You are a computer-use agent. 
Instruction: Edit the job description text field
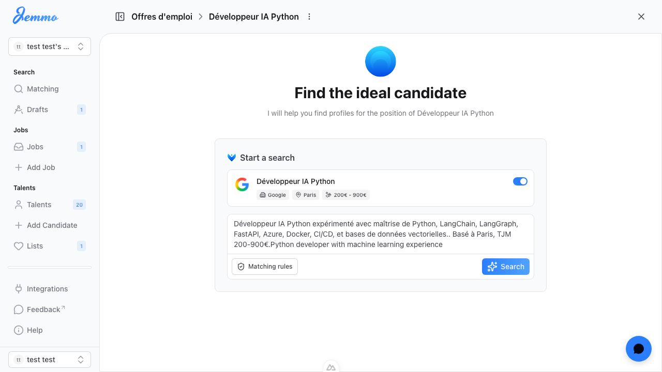(x=380, y=234)
